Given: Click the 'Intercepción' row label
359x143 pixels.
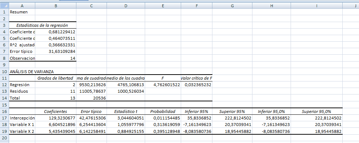Looking at the screenshot, I should tap(22, 118).
